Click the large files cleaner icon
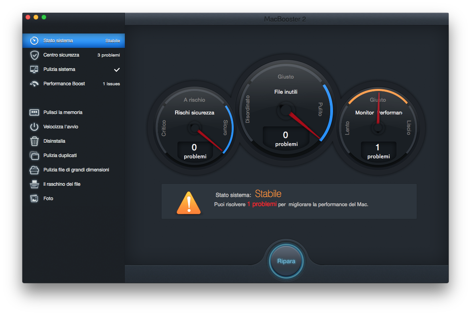Viewport: 471px width, 315px height. pos(34,170)
